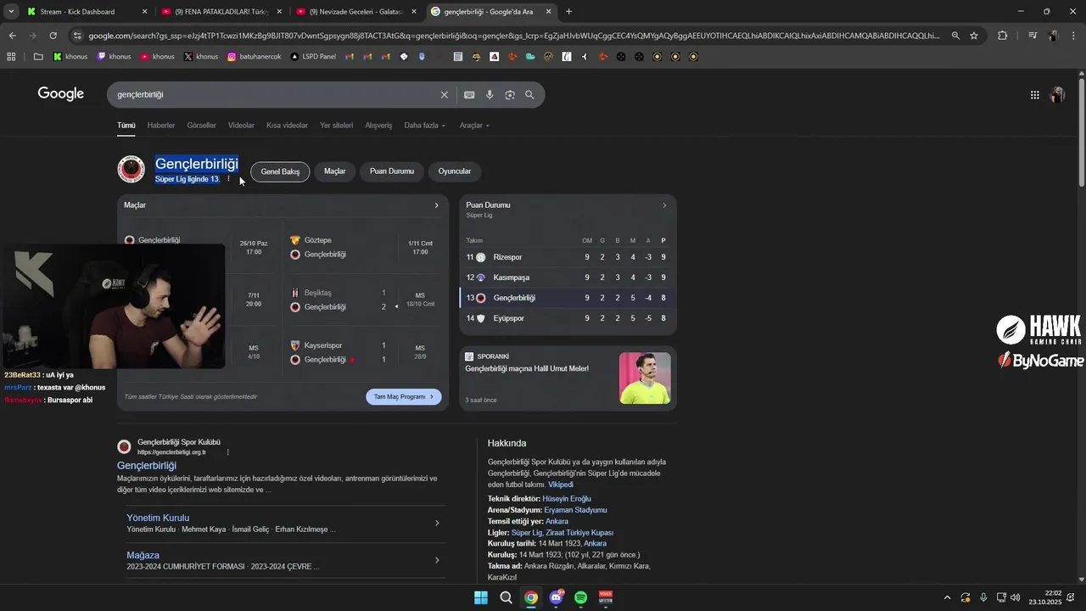Select the Oyuncular chip

(455, 171)
